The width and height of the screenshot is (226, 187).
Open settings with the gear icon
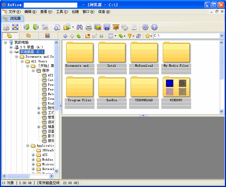[145, 27]
